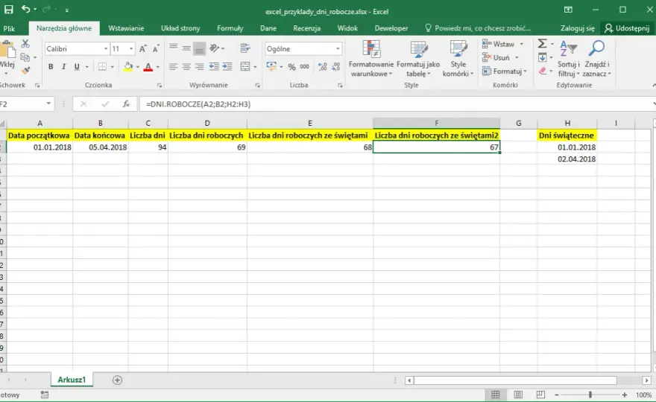Open the Formatuj cells menu

tap(504, 71)
